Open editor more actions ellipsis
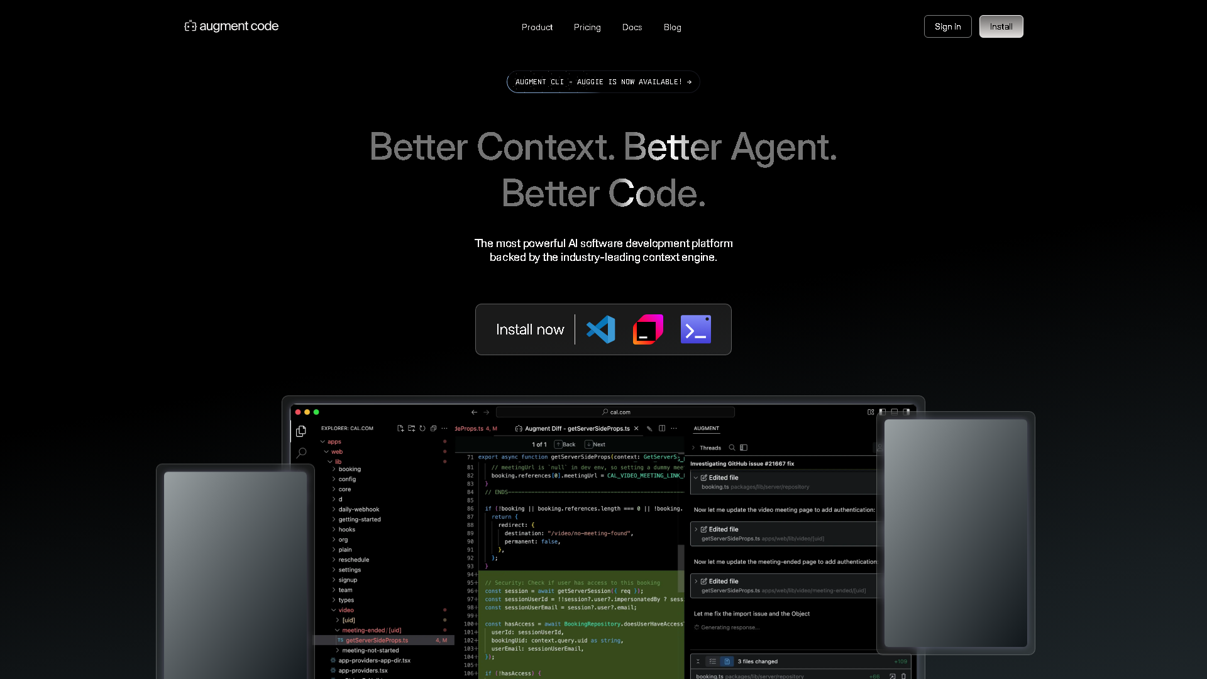 tap(674, 428)
